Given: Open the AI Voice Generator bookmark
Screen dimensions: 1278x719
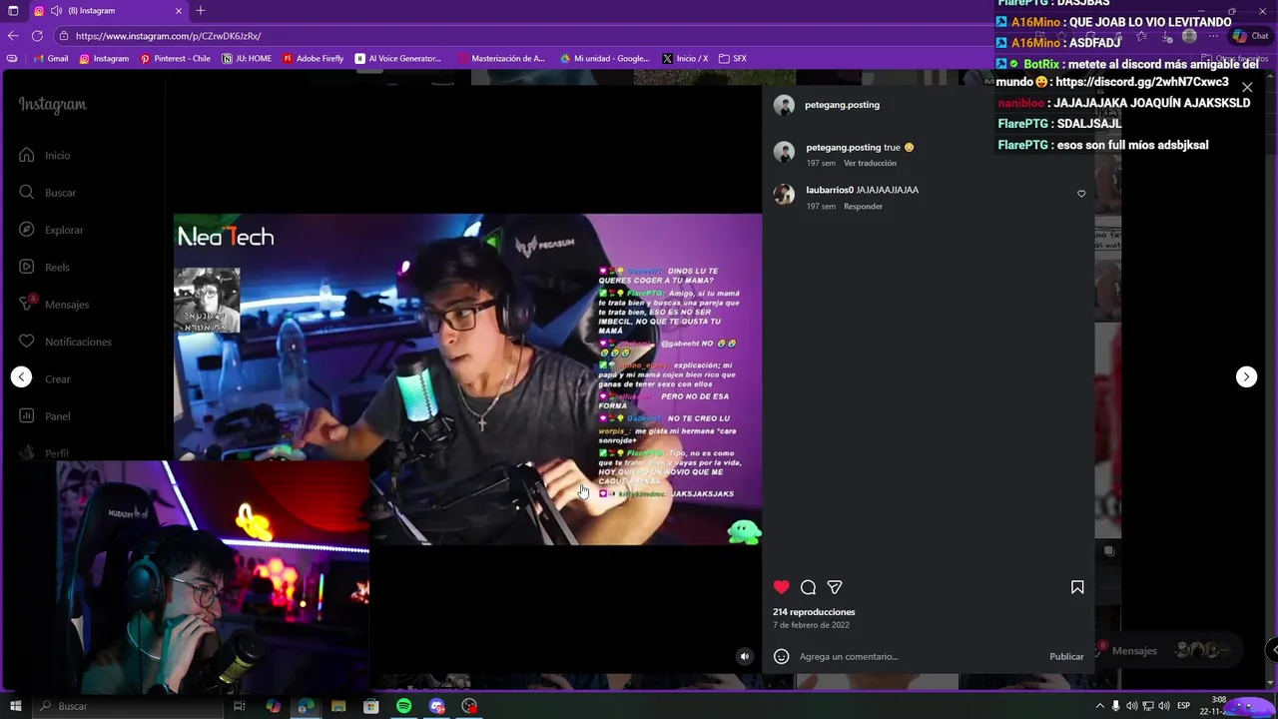Looking at the screenshot, I should pos(398,59).
